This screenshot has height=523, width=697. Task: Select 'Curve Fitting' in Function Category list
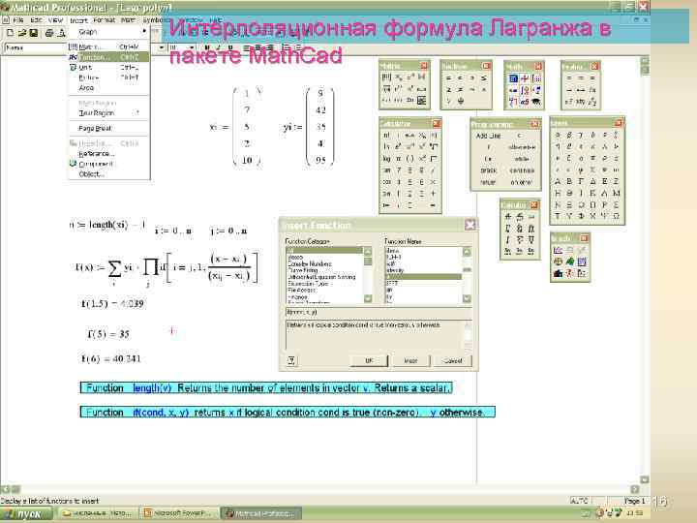tap(303, 270)
